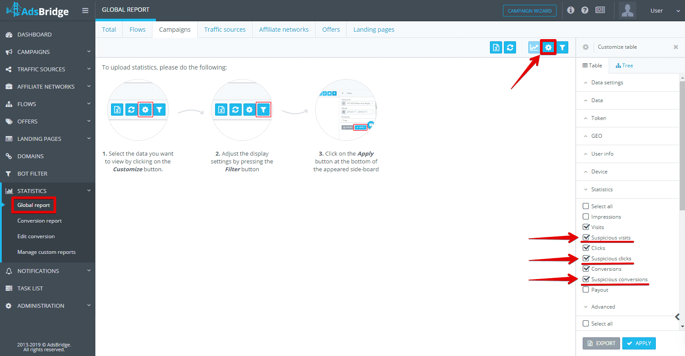
Task: Click the Domains link icon
Action: tap(9, 156)
